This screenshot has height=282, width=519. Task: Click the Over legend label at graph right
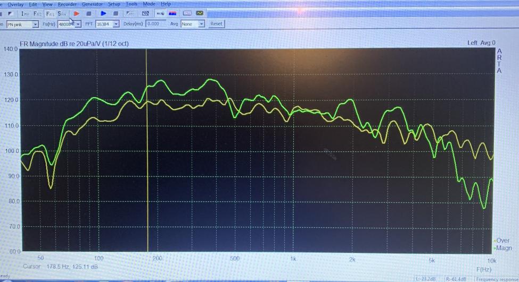(x=502, y=241)
